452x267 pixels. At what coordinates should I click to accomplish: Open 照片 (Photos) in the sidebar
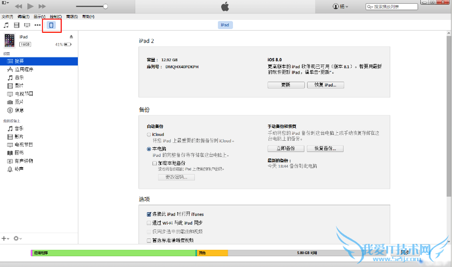point(19,102)
